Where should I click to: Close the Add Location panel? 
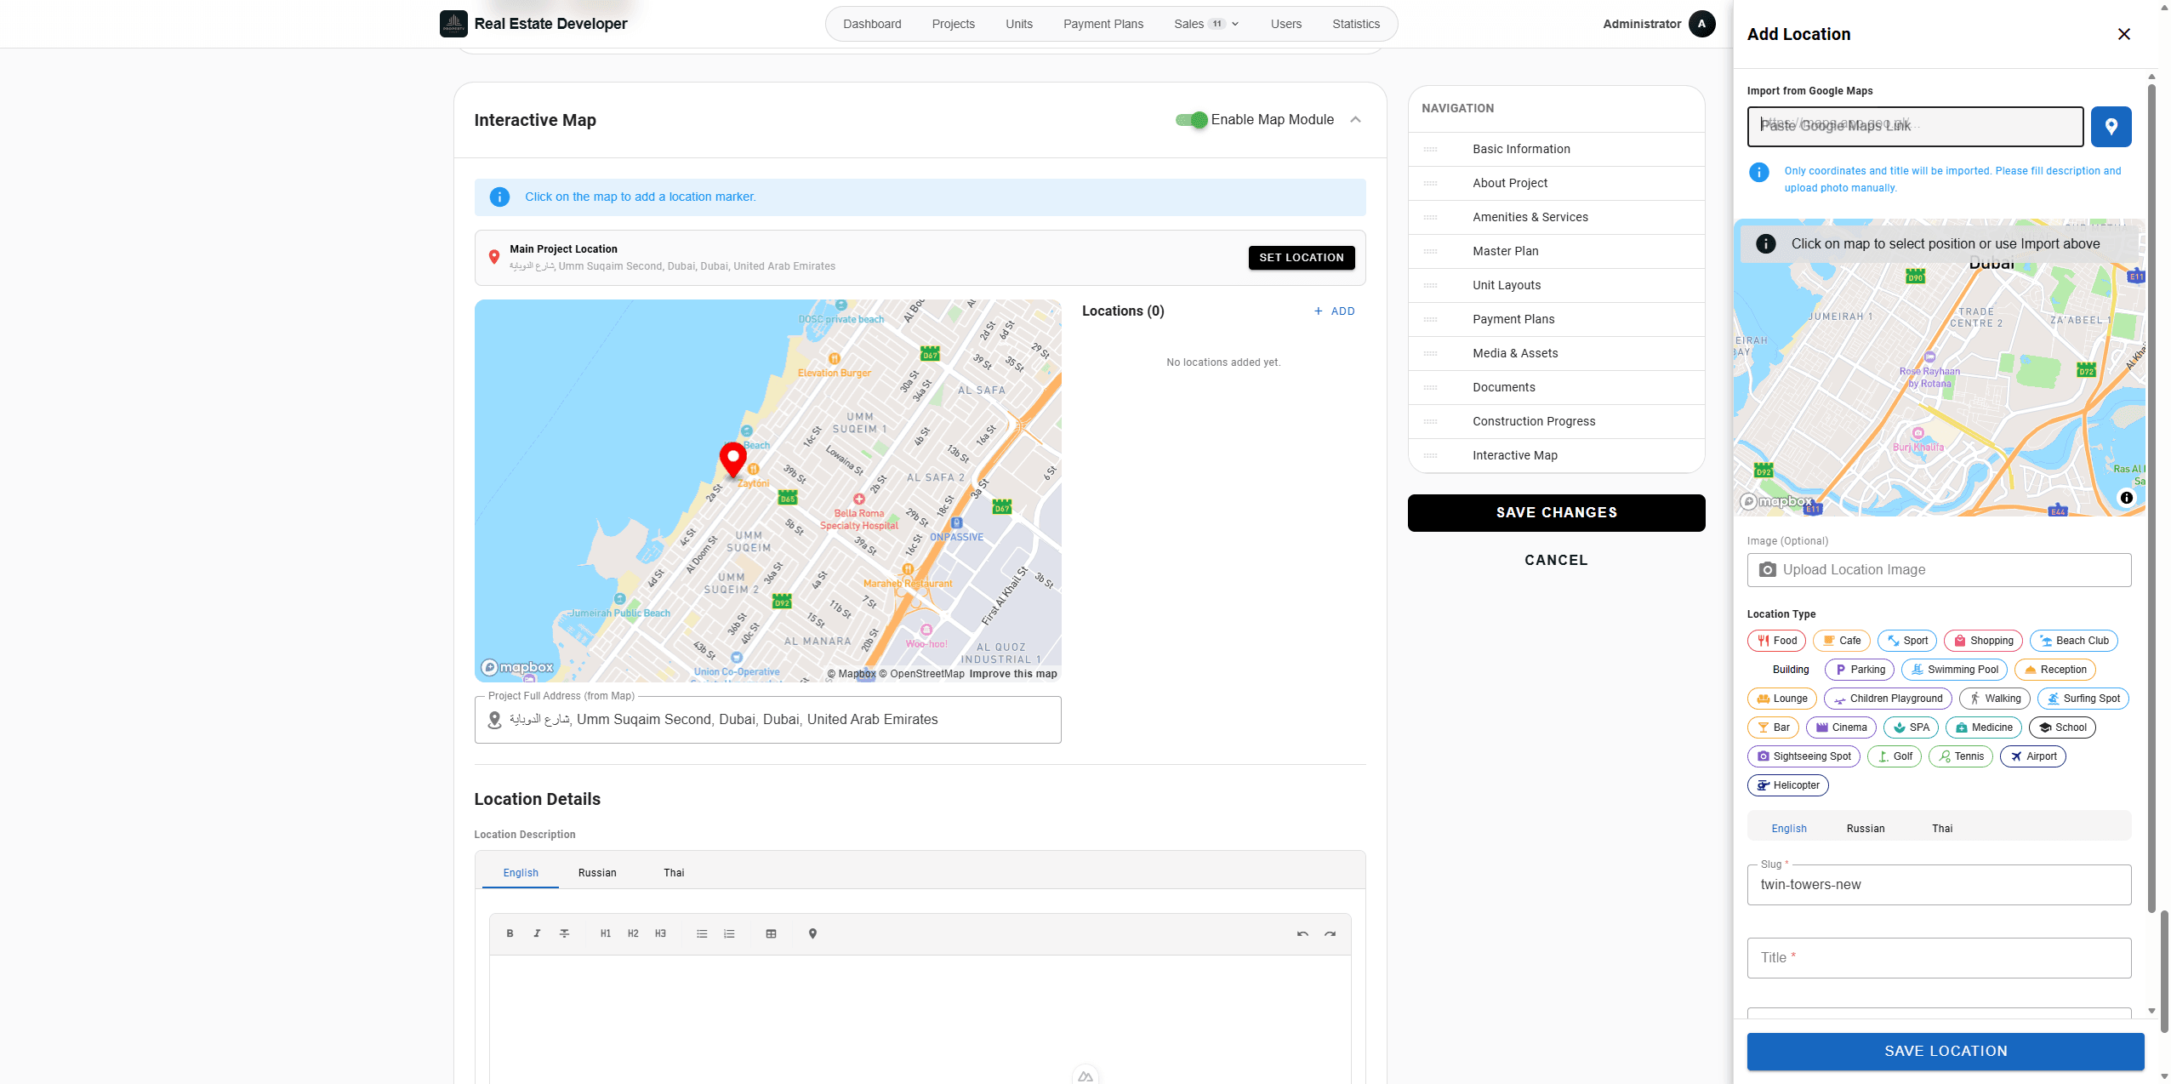tap(2123, 34)
